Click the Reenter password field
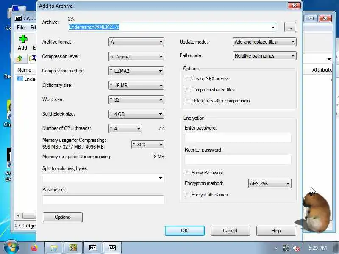Screen dimensions: 339x254 238,160
